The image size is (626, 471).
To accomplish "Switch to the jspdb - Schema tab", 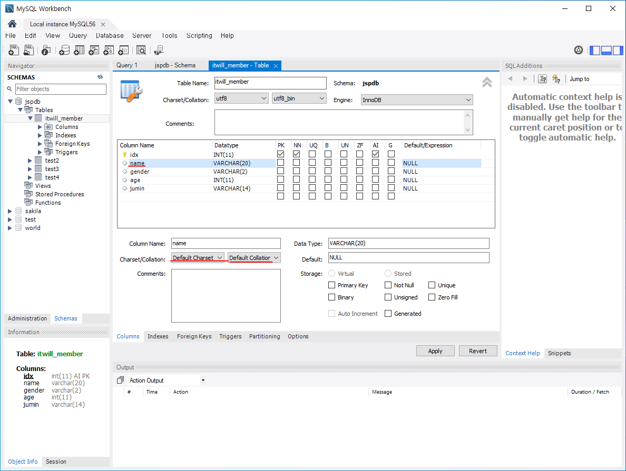I will pyautogui.click(x=175, y=65).
